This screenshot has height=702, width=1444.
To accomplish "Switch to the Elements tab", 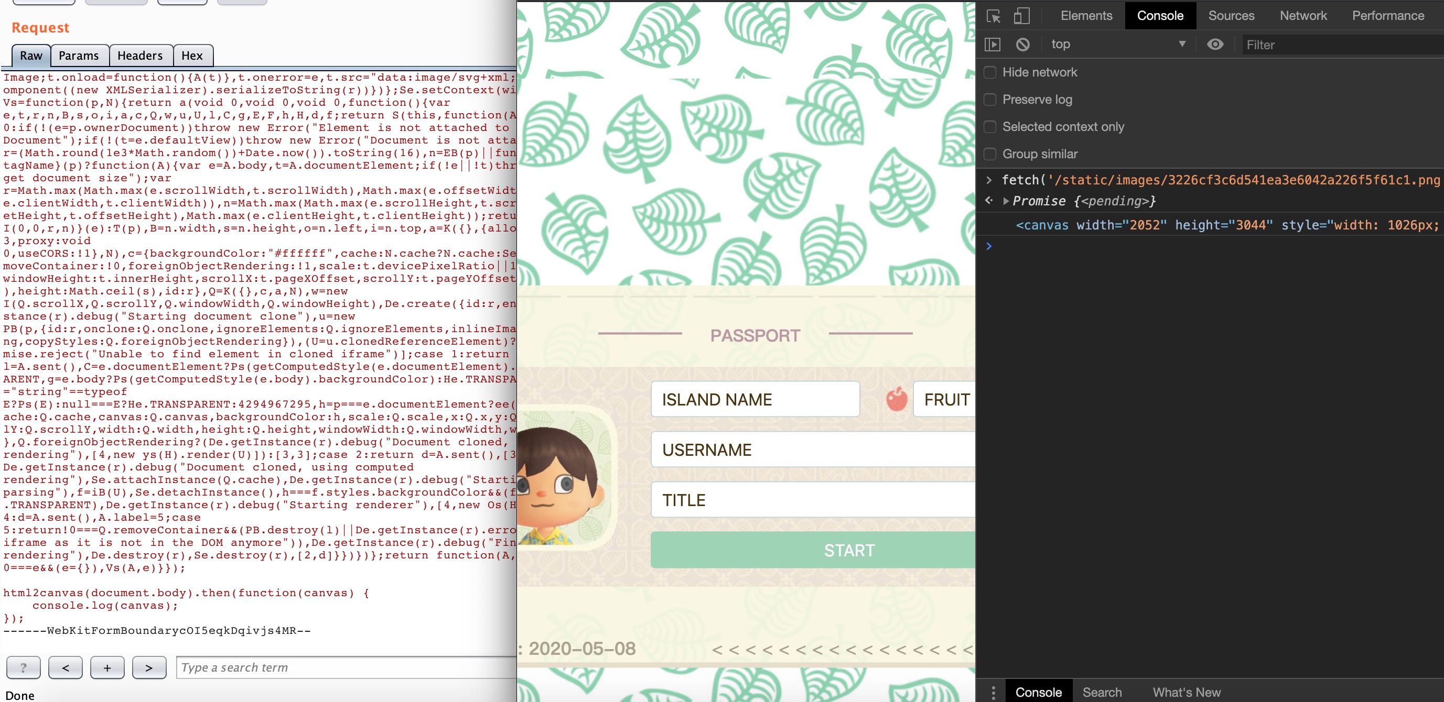I will (x=1086, y=16).
